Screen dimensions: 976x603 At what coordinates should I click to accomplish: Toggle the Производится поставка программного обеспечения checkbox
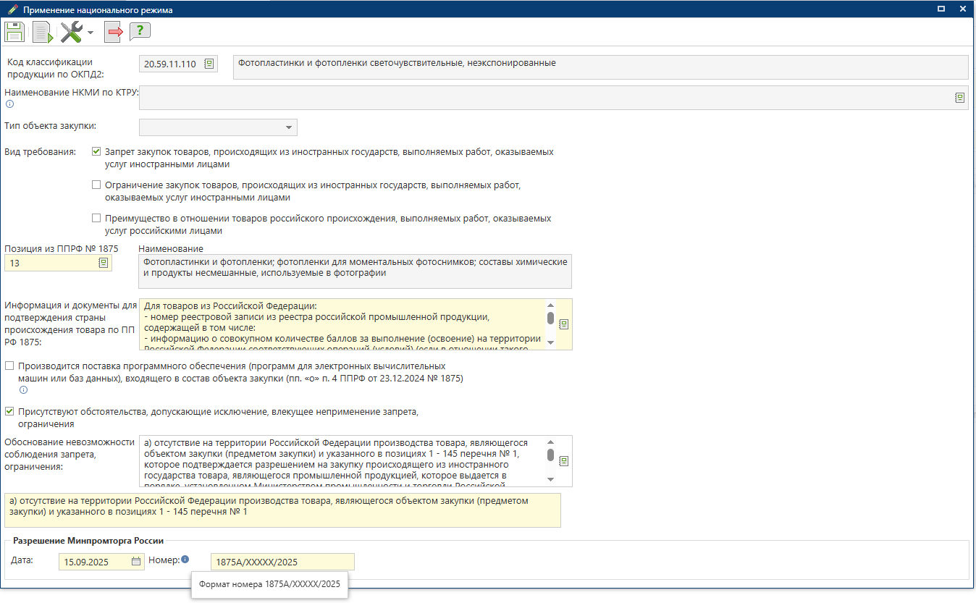[9, 366]
